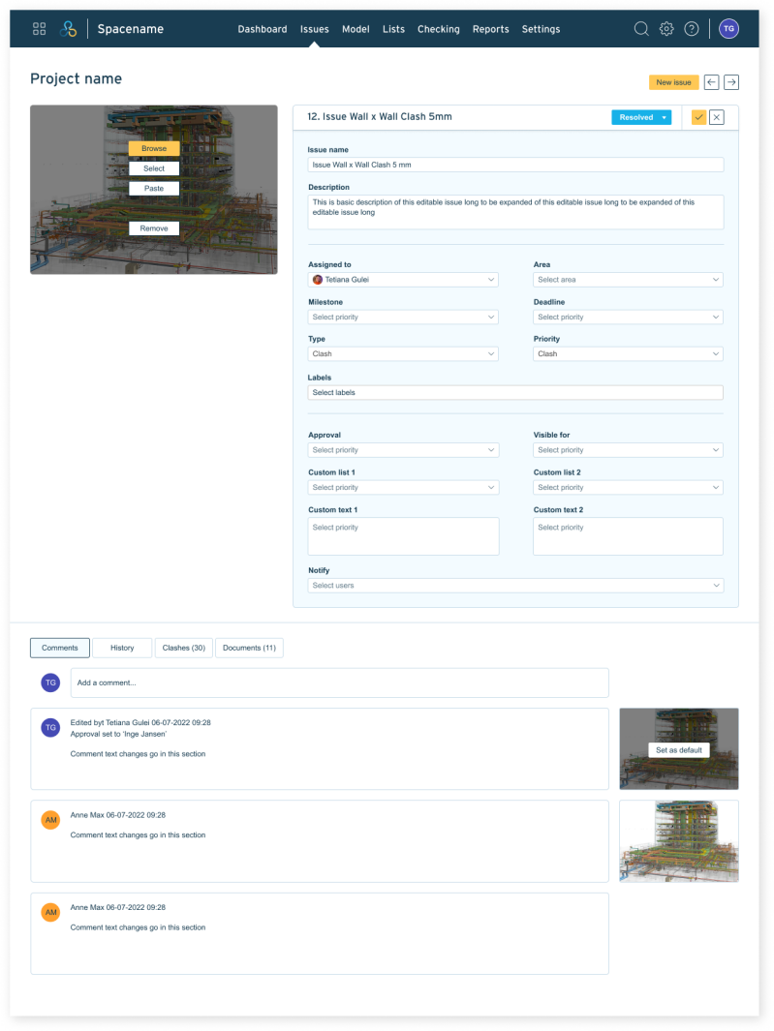Expand the Area dropdown

coord(628,280)
